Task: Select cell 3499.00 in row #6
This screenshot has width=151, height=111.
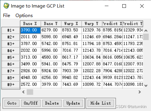Action: click(31, 64)
